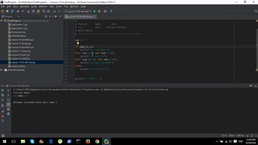
Task: Click Scroll from Source icon in Project panel
Action: coord(46,17)
